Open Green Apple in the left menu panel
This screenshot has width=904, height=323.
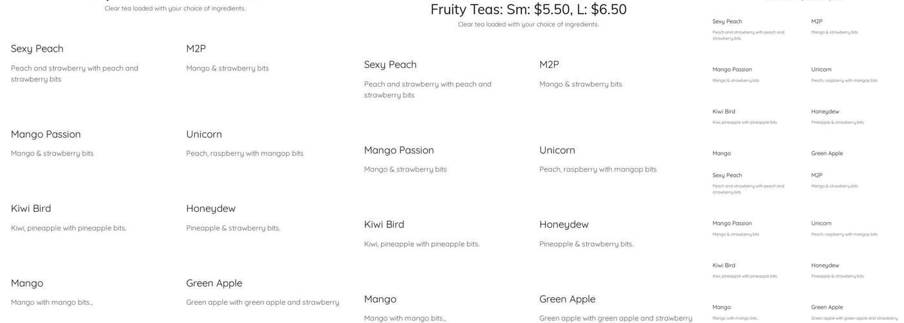tap(214, 283)
